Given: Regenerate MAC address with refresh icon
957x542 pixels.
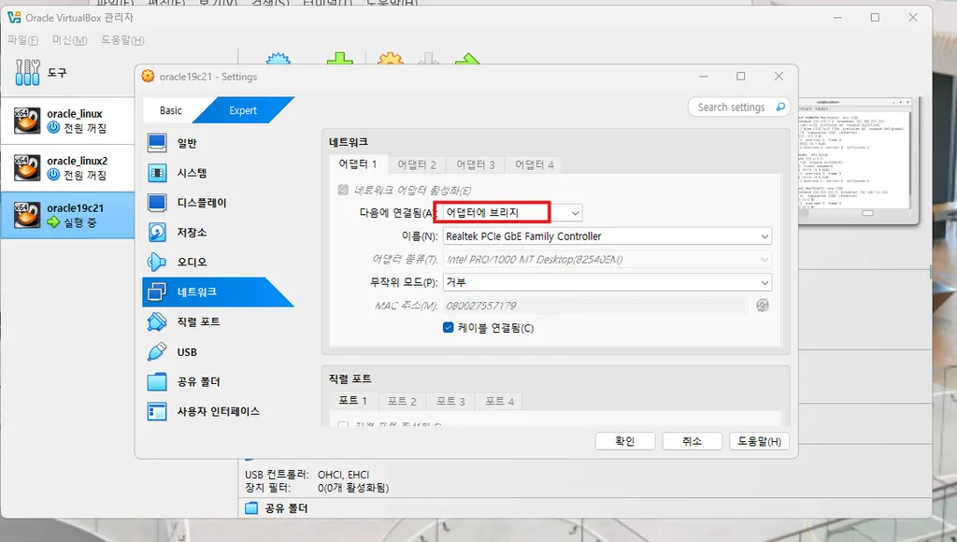Looking at the screenshot, I should [763, 306].
